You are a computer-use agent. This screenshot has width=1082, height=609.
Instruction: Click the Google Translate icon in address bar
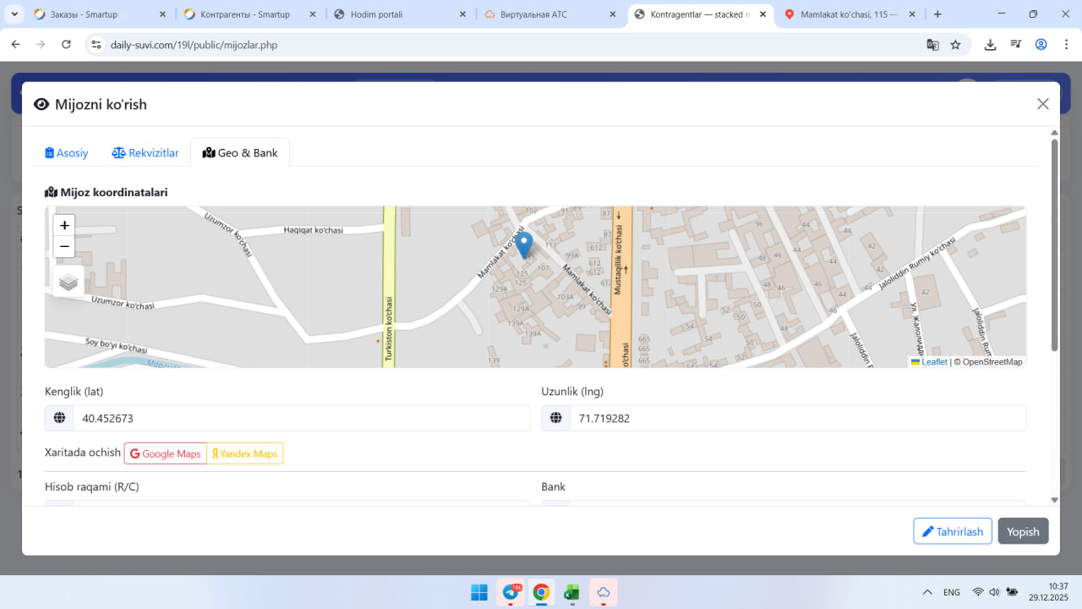point(932,45)
